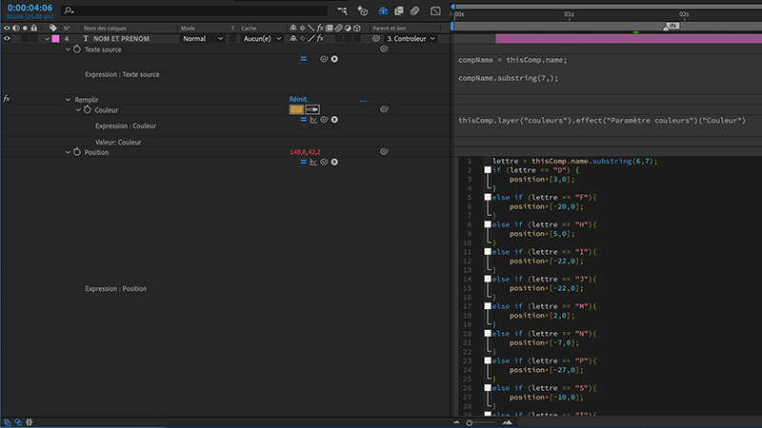Collapse the Couleur property
Viewport: 762px width, 428px height.
(x=78, y=110)
